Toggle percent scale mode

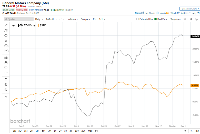pos(192,131)
